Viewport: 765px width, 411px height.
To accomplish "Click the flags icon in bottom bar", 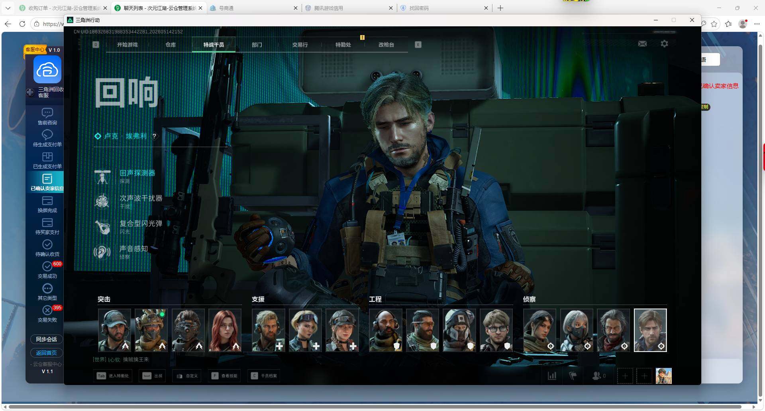I will pyautogui.click(x=573, y=376).
